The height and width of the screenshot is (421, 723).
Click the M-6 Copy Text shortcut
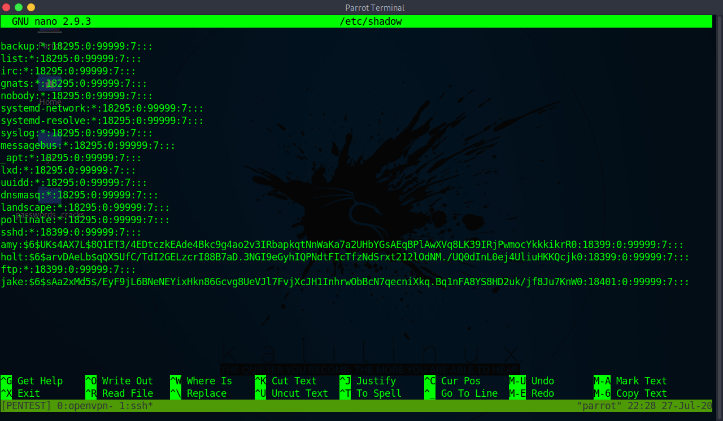630,393
